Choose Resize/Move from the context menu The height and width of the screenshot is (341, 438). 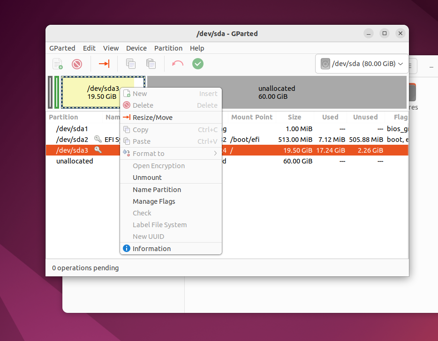click(171, 118)
